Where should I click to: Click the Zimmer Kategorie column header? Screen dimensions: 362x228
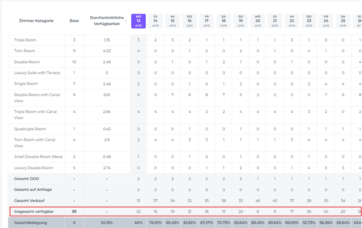point(36,21)
